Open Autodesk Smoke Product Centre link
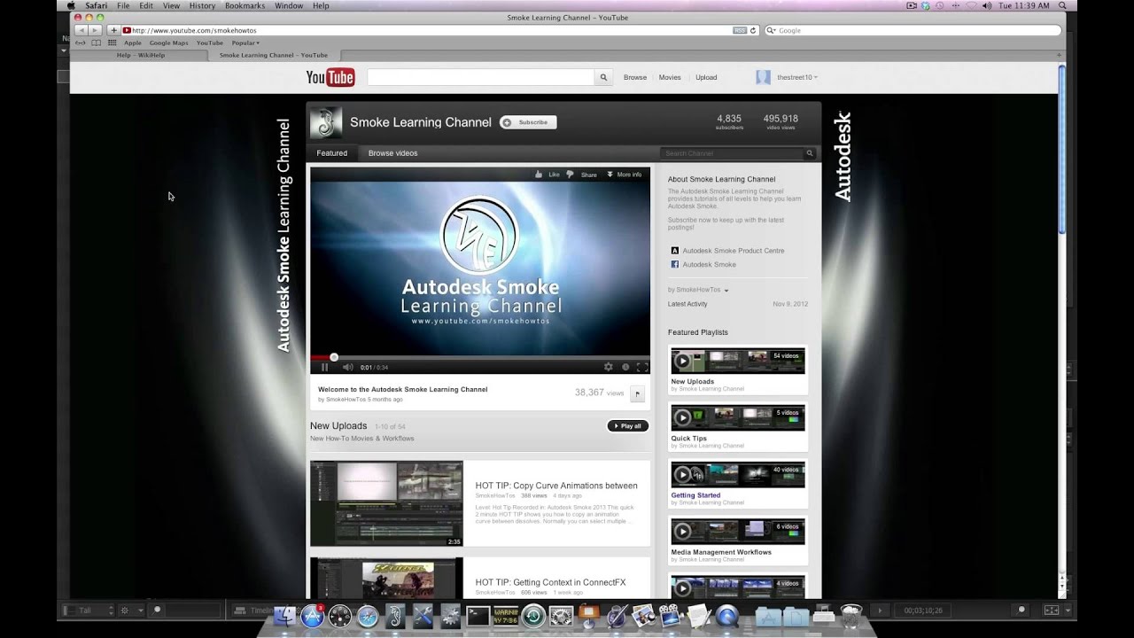 click(x=733, y=251)
